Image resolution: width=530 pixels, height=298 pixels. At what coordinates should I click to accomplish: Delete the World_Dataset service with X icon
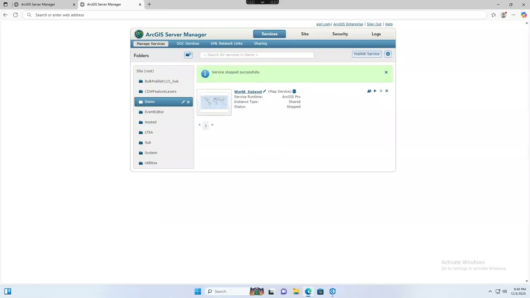(387, 91)
